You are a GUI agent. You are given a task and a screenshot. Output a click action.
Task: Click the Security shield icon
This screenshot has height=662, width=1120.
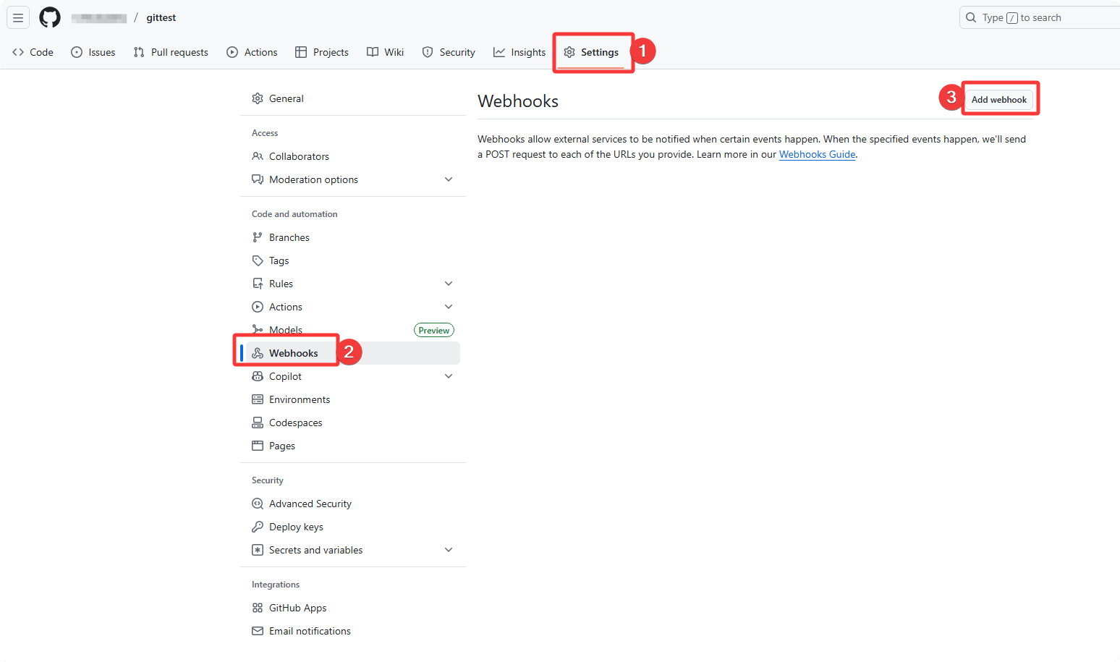(427, 51)
